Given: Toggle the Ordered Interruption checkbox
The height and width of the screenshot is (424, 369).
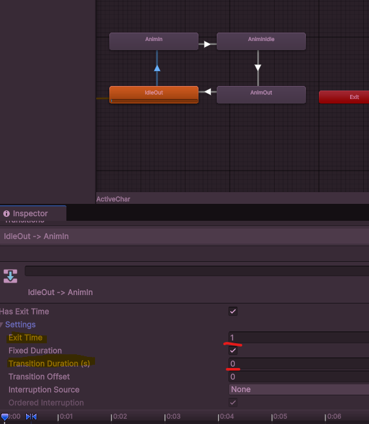Looking at the screenshot, I should (233, 403).
